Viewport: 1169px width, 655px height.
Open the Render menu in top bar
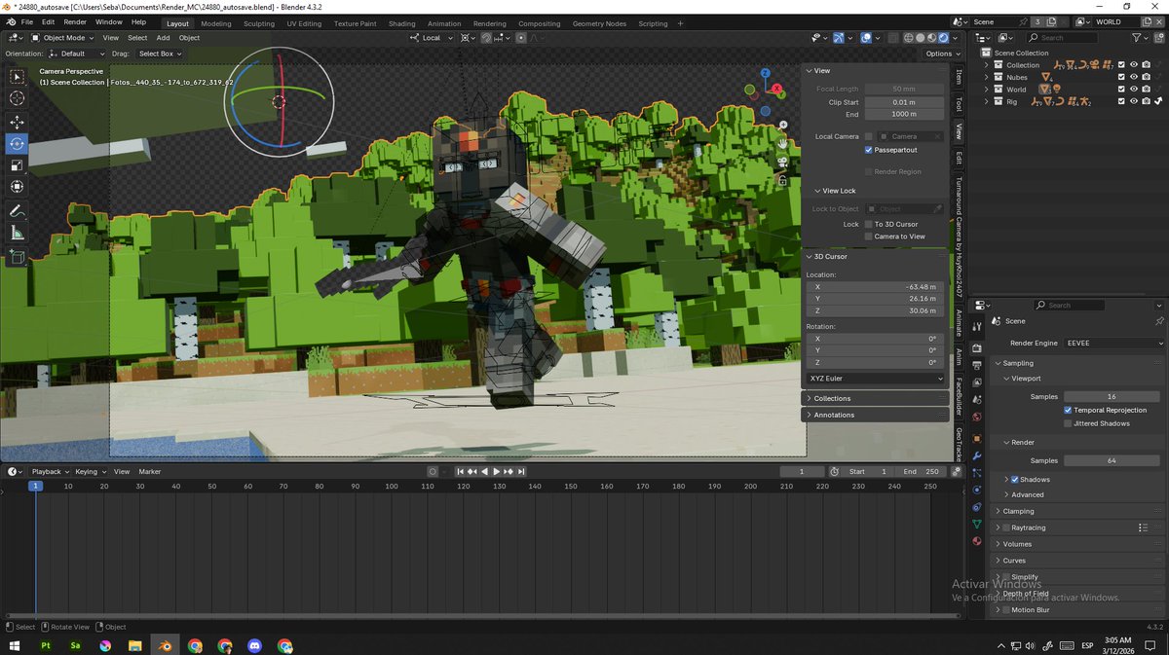(x=75, y=21)
